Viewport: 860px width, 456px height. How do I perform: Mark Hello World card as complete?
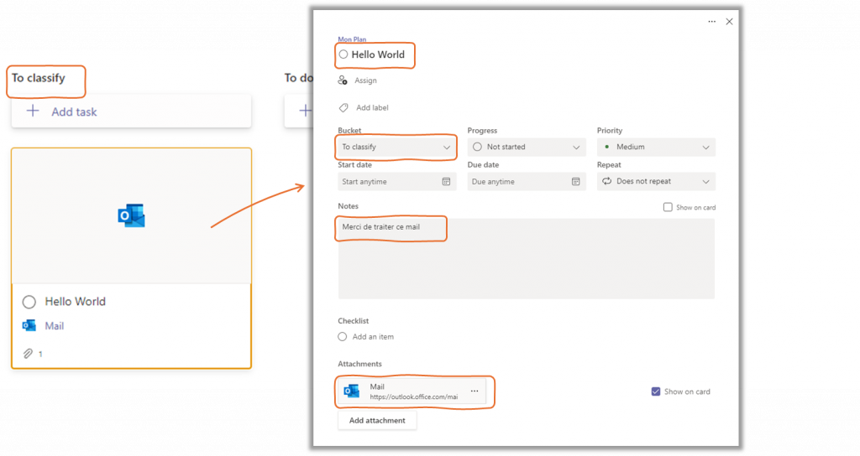[29, 302]
